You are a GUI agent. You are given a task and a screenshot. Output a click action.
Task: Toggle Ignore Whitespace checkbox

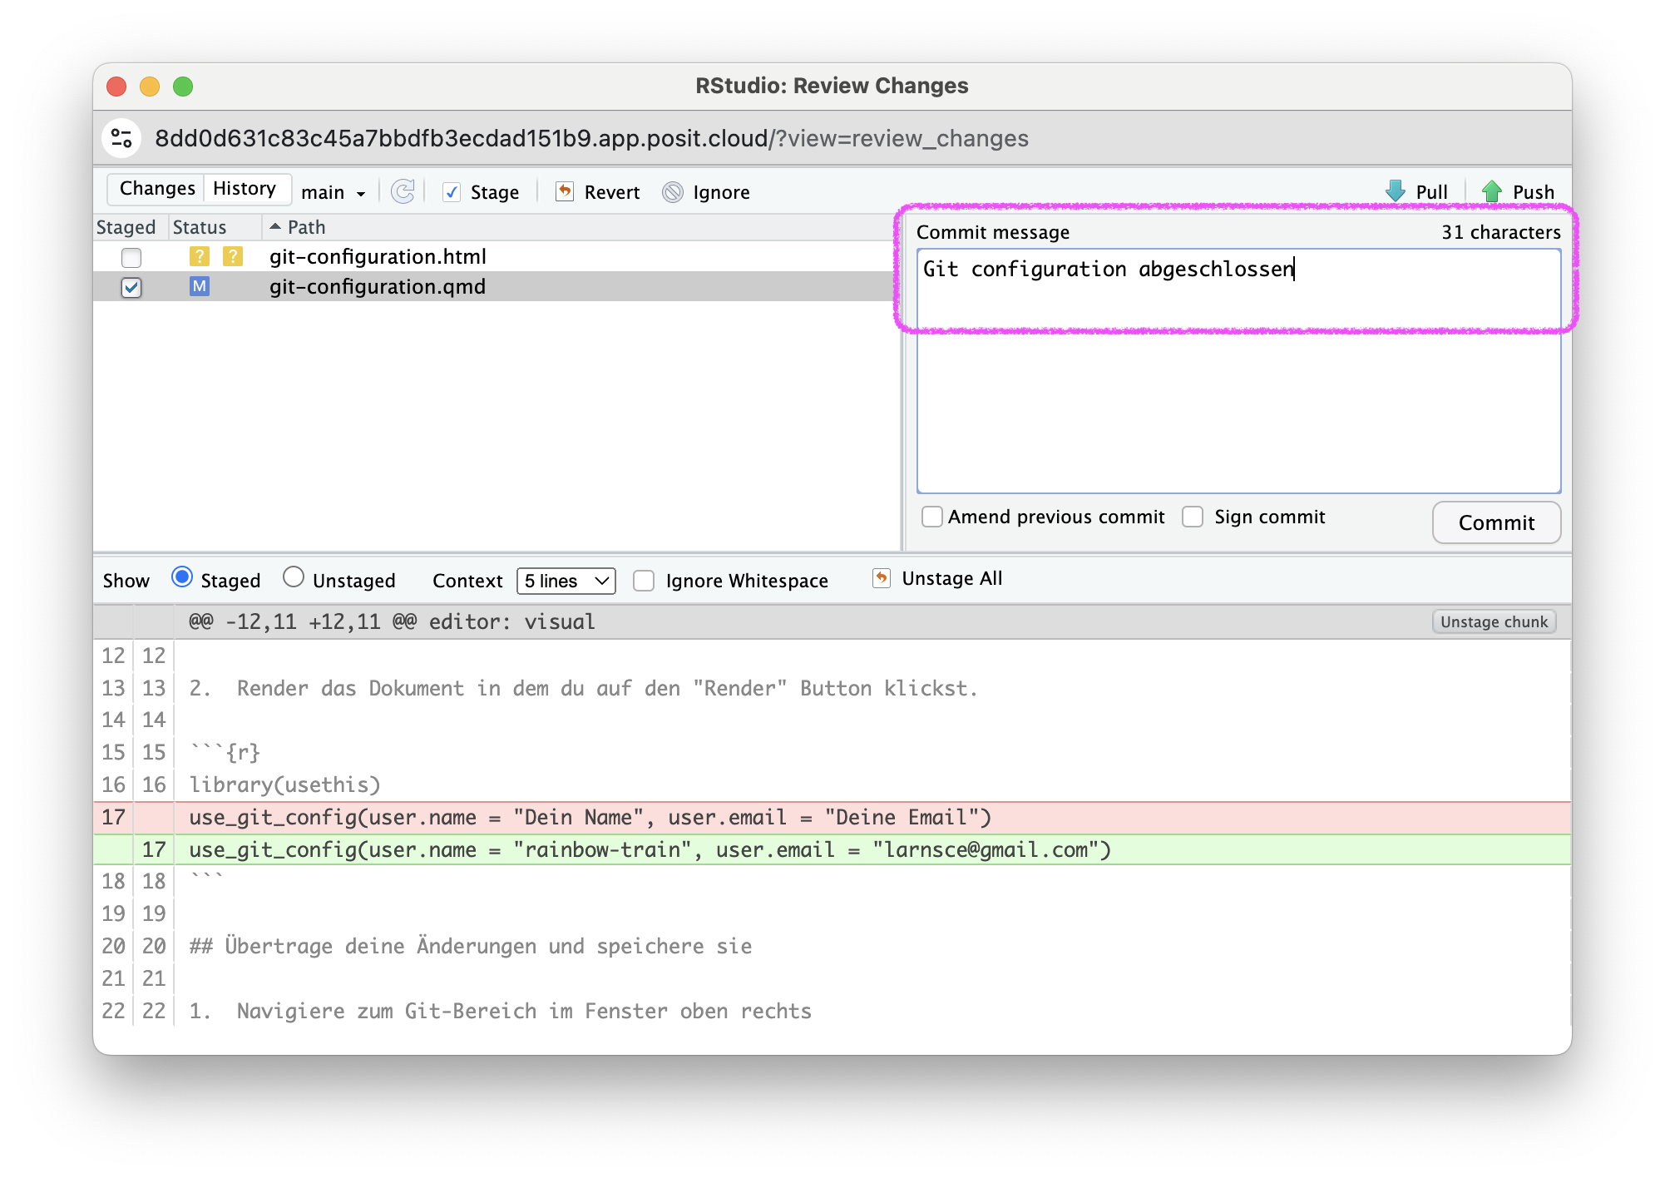tap(644, 581)
